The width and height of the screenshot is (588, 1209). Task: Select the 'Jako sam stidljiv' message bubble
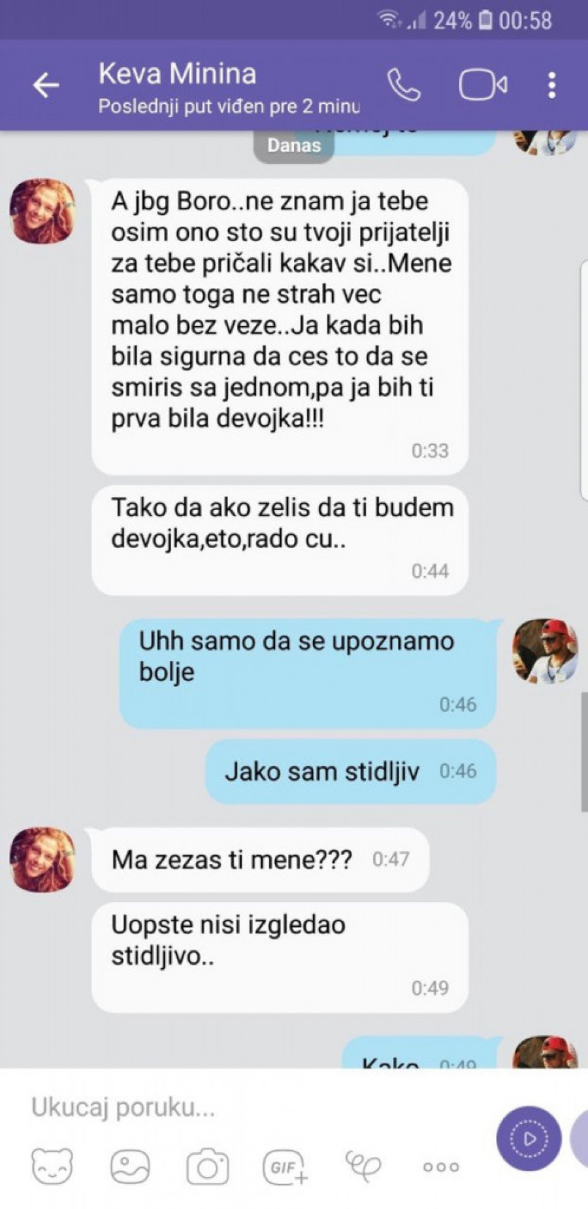351,771
